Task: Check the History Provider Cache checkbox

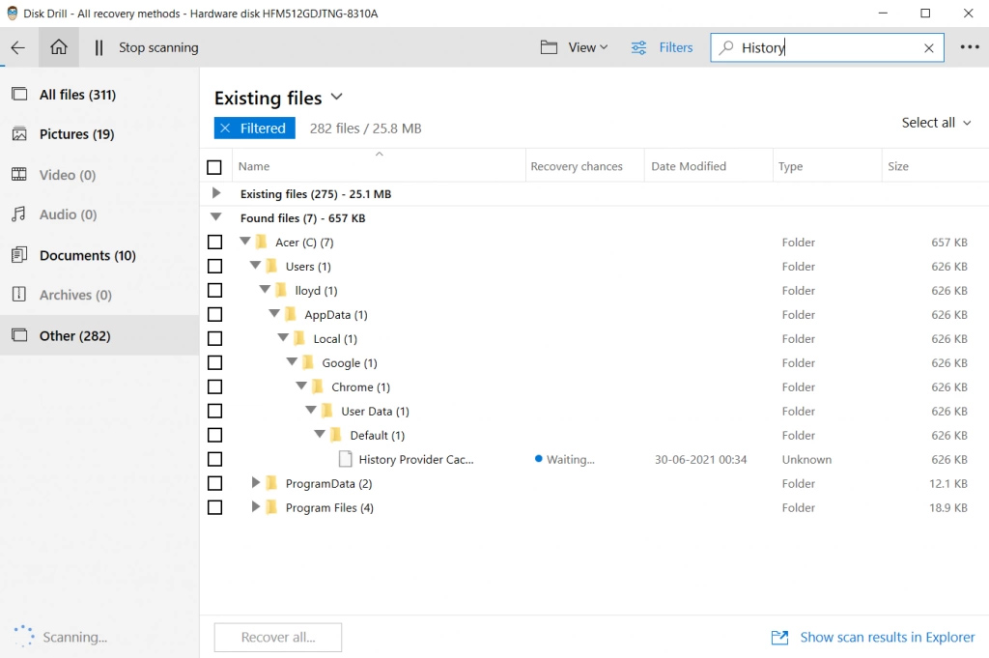Action: (214, 459)
